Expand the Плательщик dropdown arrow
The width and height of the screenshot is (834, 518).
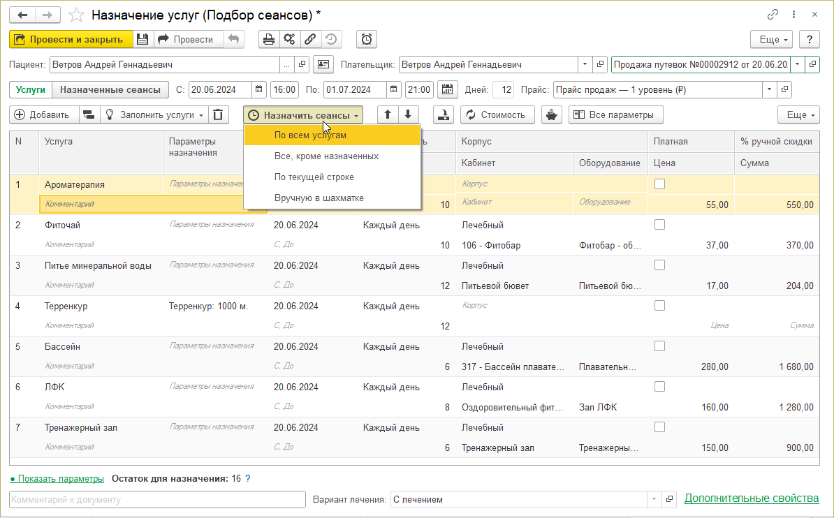tap(585, 64)
